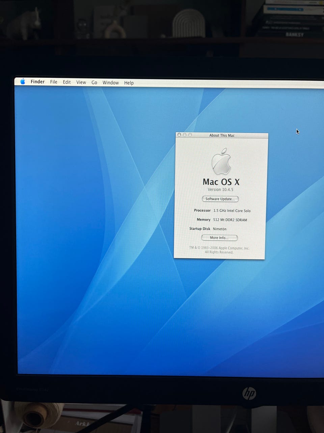Click the 1.5 GHz Intel Core Solo text
324x433 pixels.
(232, 210)
